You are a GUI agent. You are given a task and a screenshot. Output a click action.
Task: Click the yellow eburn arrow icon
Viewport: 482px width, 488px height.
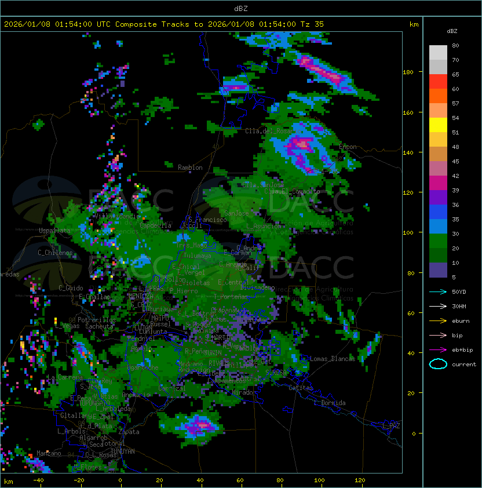pos(438,321)
